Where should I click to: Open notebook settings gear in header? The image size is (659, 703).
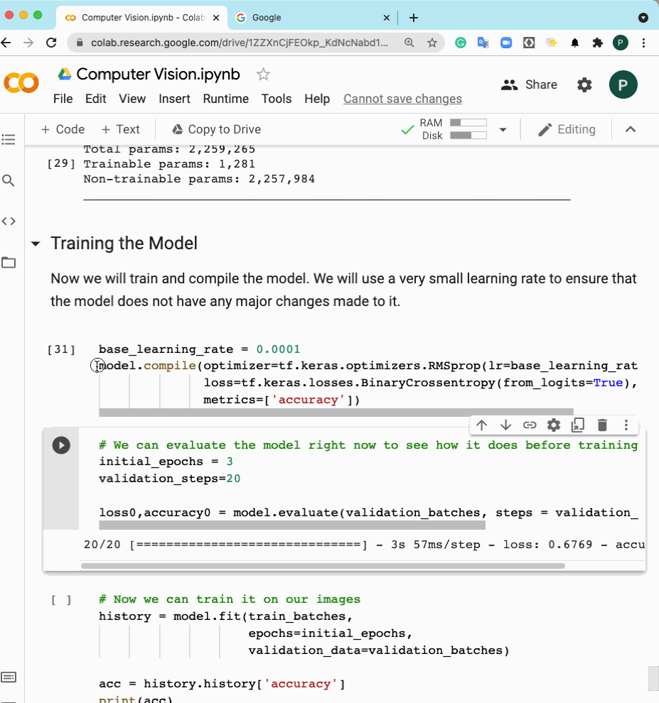(584, 85)
